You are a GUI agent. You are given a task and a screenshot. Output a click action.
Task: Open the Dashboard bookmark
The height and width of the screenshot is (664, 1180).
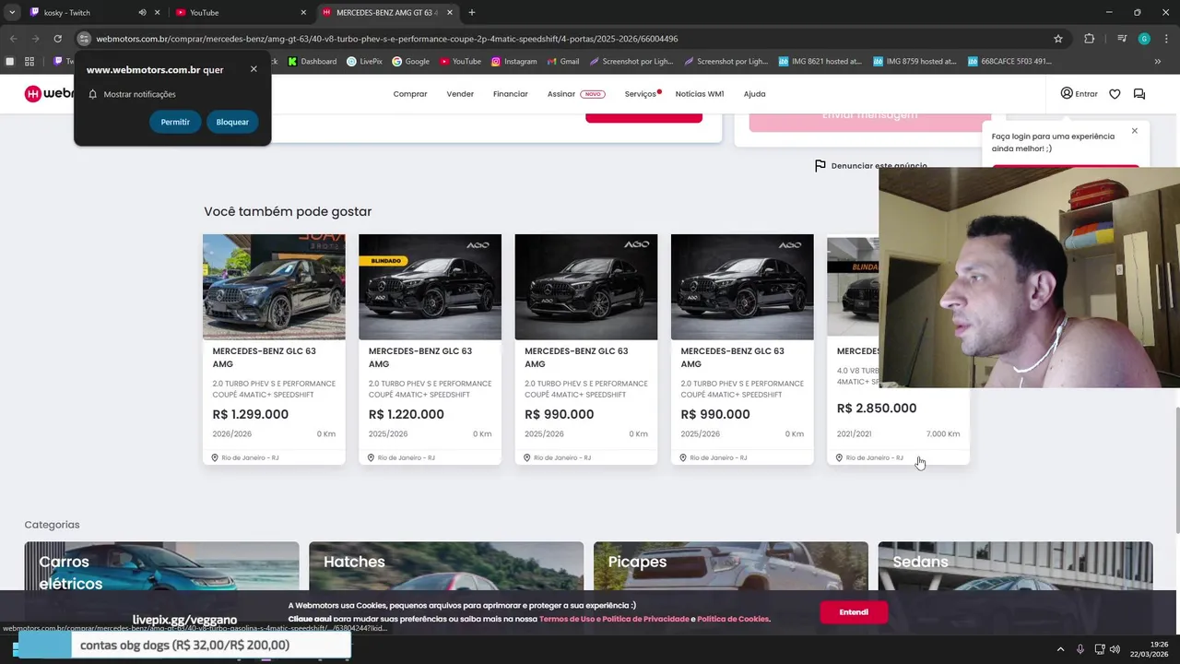[x=313, y=62]
